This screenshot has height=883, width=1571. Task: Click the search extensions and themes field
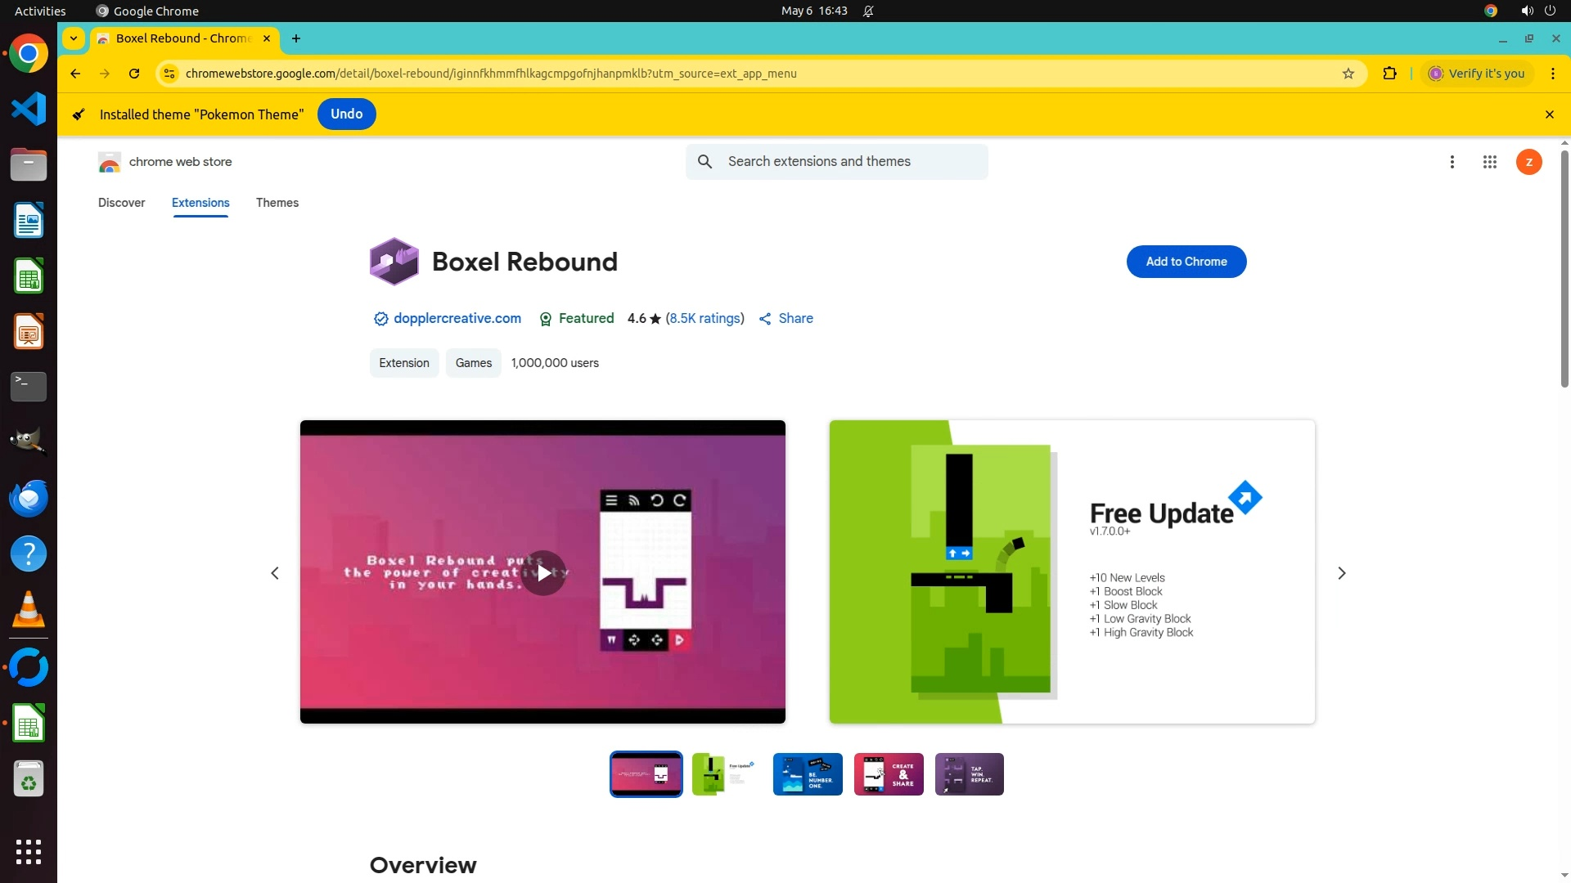(851, 162)
